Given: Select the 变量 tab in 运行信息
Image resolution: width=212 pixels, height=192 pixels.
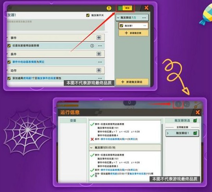Looking at the screenshot, I should (x=73, y=120).
